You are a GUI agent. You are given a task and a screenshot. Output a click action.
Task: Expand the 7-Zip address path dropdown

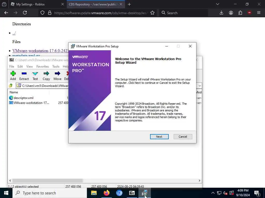click(x=200, y=86)
